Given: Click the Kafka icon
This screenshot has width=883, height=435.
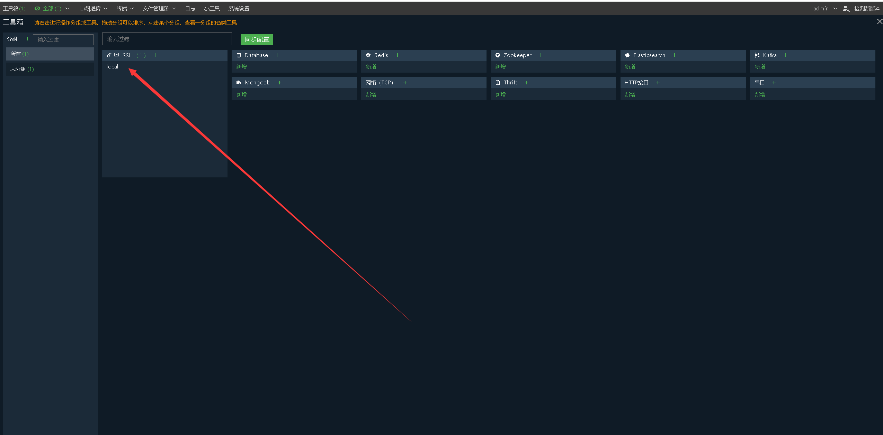Looking at the screenshot, I should coord(757,55).
